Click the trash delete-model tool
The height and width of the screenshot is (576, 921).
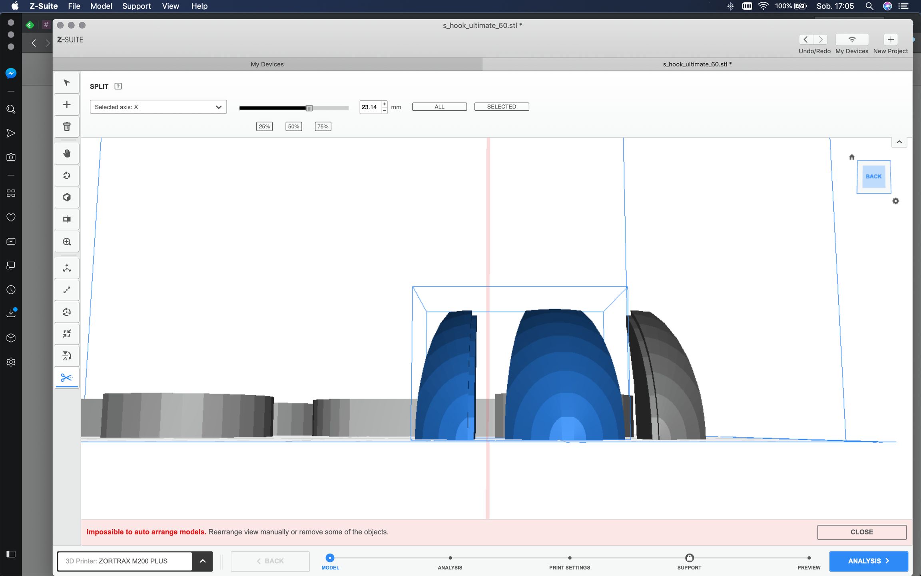[x=67, y=127]
